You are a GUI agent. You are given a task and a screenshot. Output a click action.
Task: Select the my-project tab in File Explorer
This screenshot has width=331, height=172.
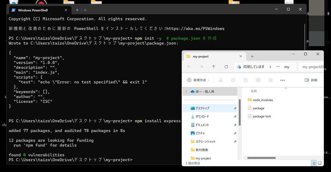click(x=215, y=56)
